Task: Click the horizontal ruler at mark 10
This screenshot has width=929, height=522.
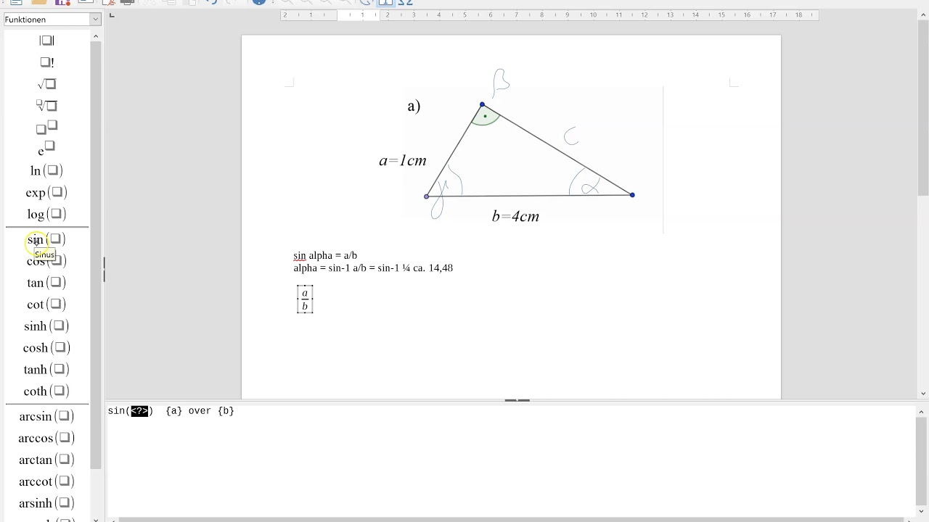Action: (x=593, y=14)
